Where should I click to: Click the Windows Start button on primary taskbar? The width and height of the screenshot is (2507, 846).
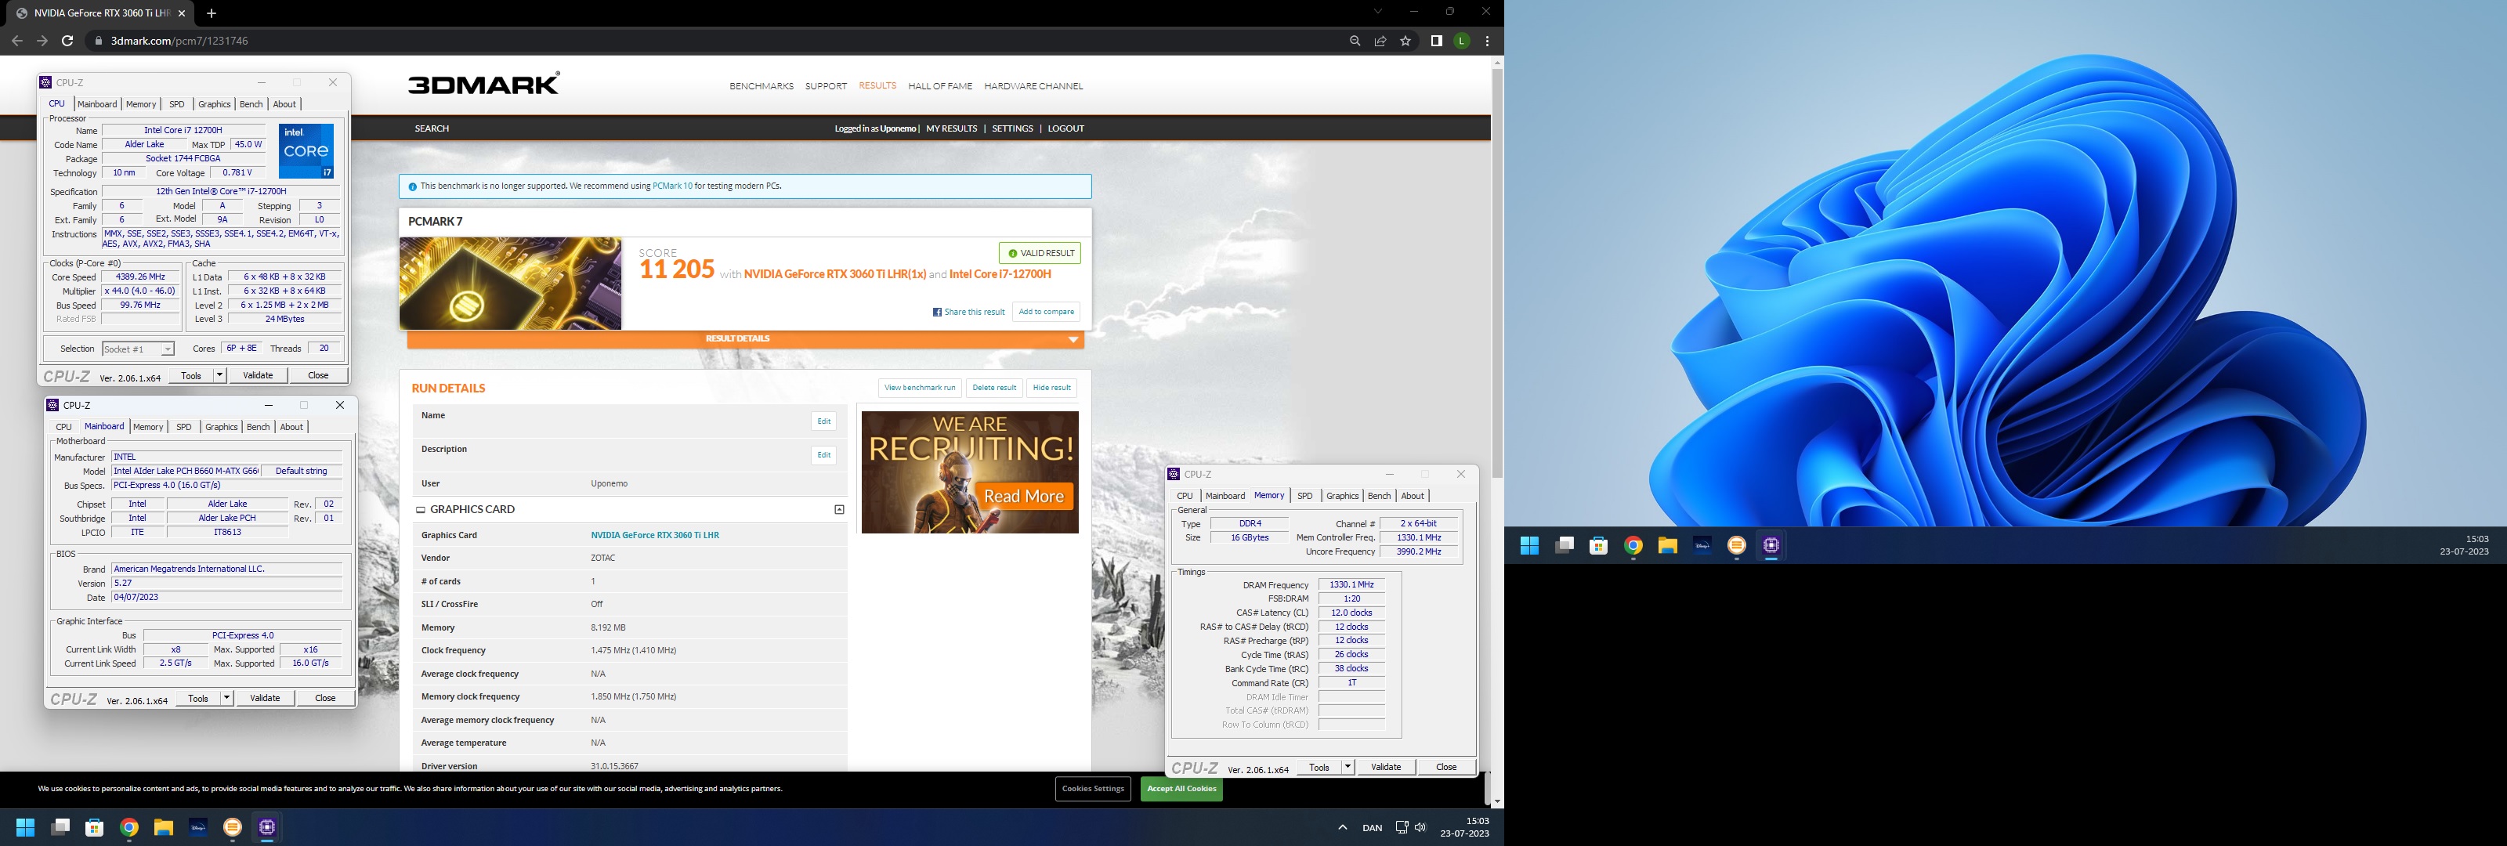click(x=25, y=827)
